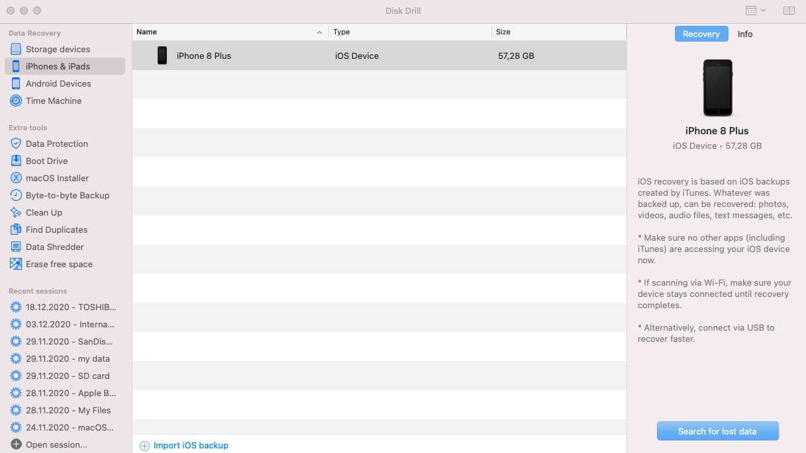The image size is (806, 453).
Task: Open the Find Duplicates tool
Action: tap(65, 229)
